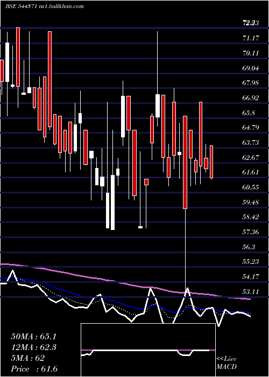Click the 69.04 price axis label
This screenshot has width=269, height=377.
coord(251,68)
